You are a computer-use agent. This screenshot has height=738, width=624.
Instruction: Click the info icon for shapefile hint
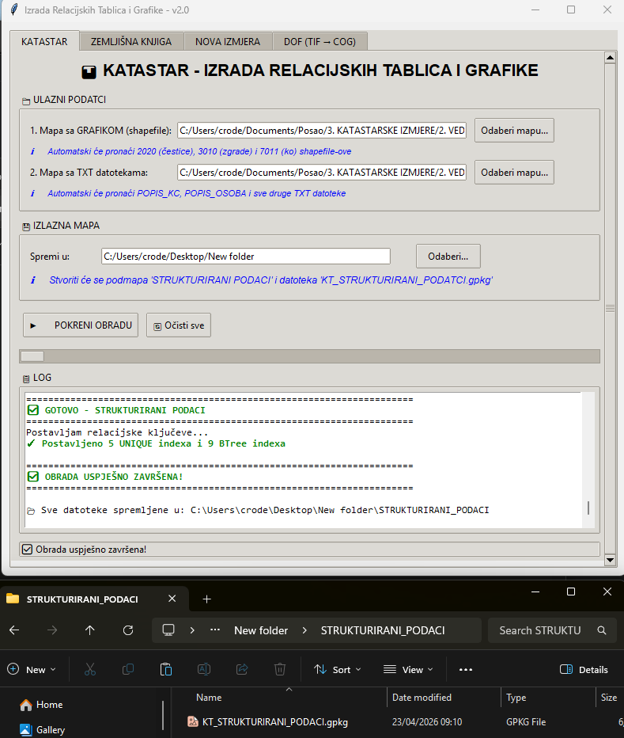tap(32, 151)
